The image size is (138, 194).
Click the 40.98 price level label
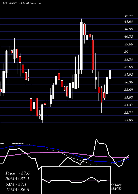[129, 29]
